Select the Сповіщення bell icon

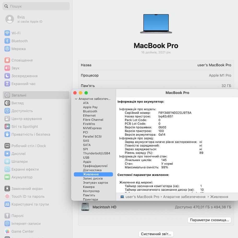7,60
